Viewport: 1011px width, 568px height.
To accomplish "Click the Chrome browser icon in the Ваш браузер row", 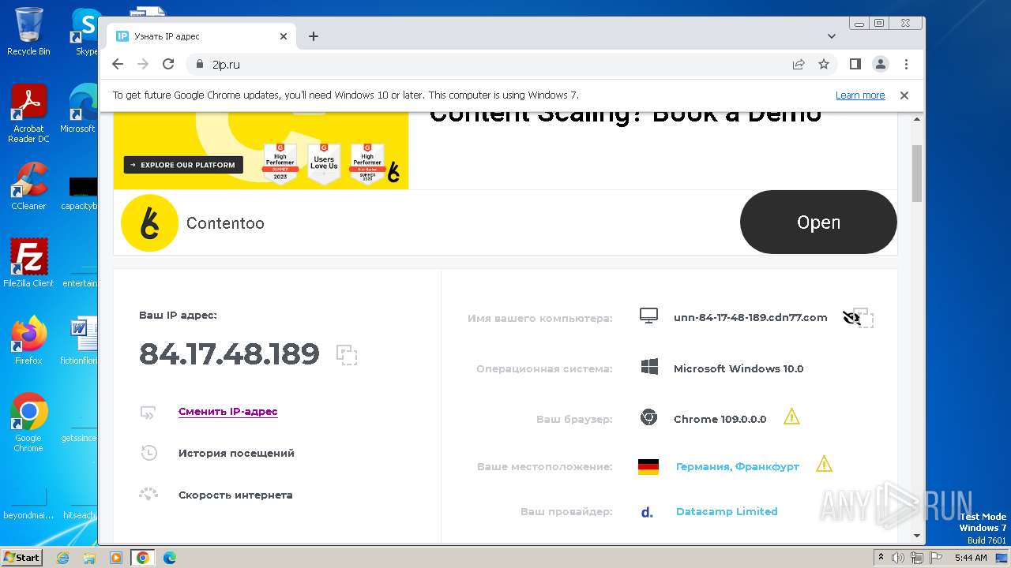I will click(x=648, y=418).
